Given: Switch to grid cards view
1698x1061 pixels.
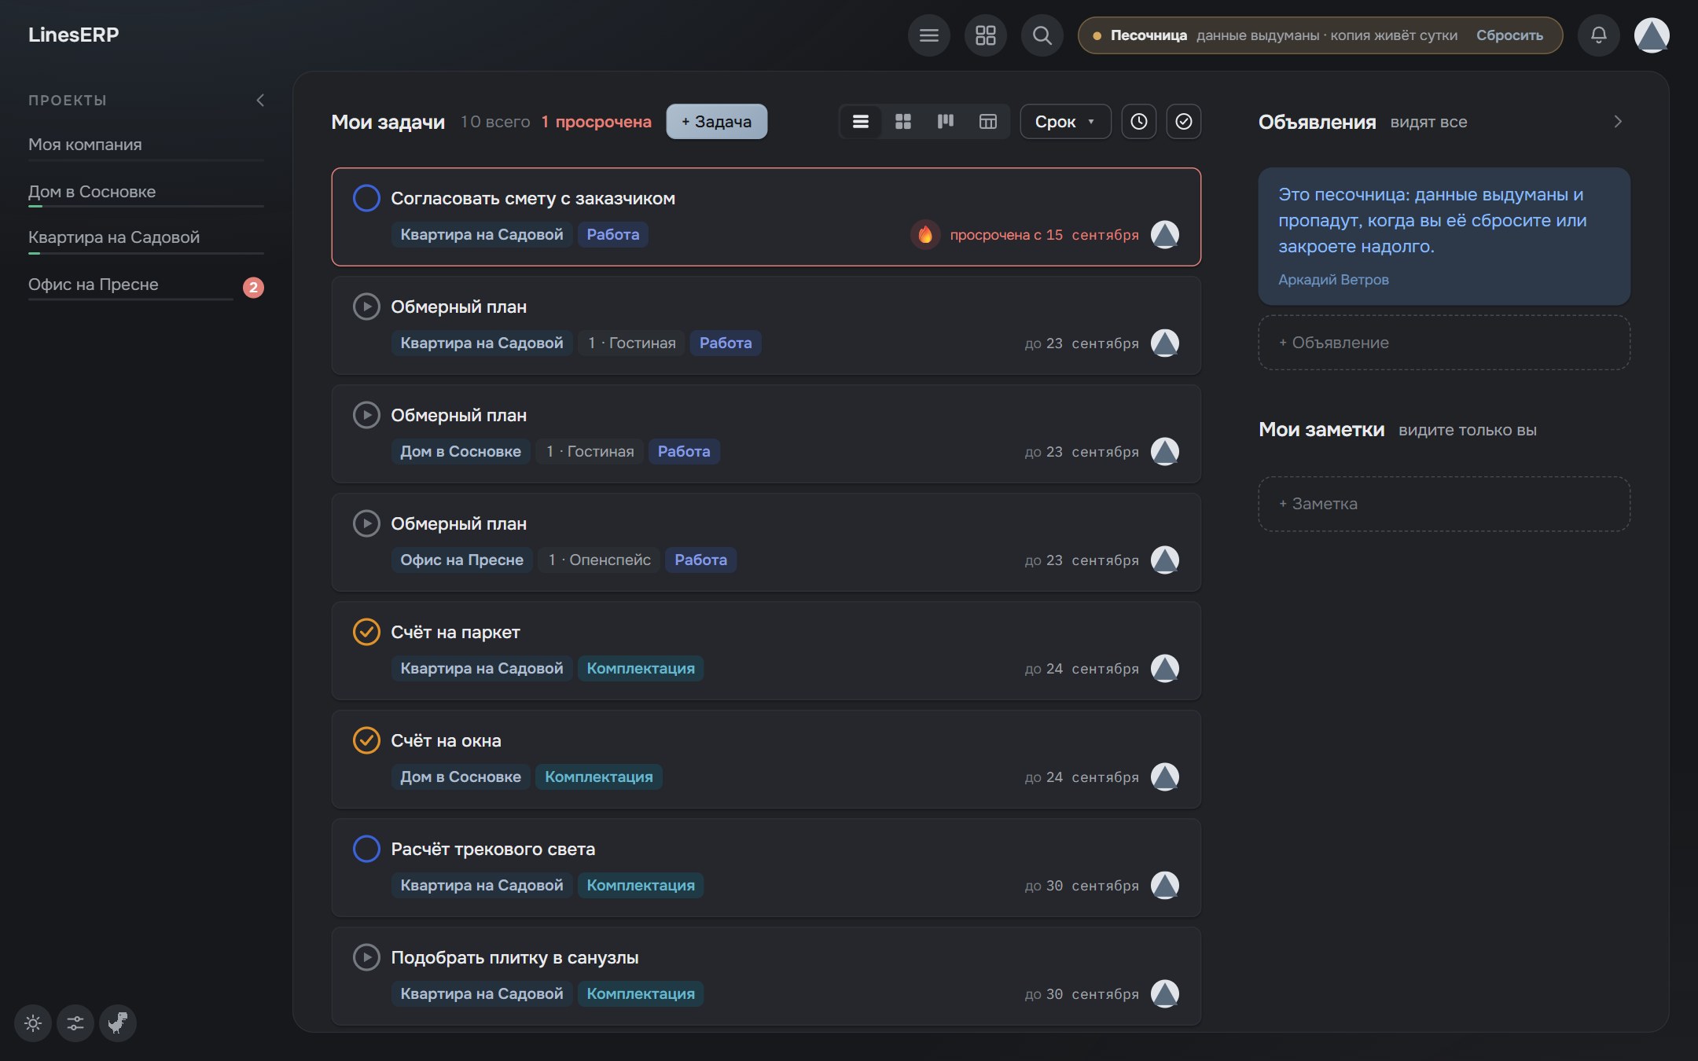Looking at the screenshot, I should (x=903, y=122).
